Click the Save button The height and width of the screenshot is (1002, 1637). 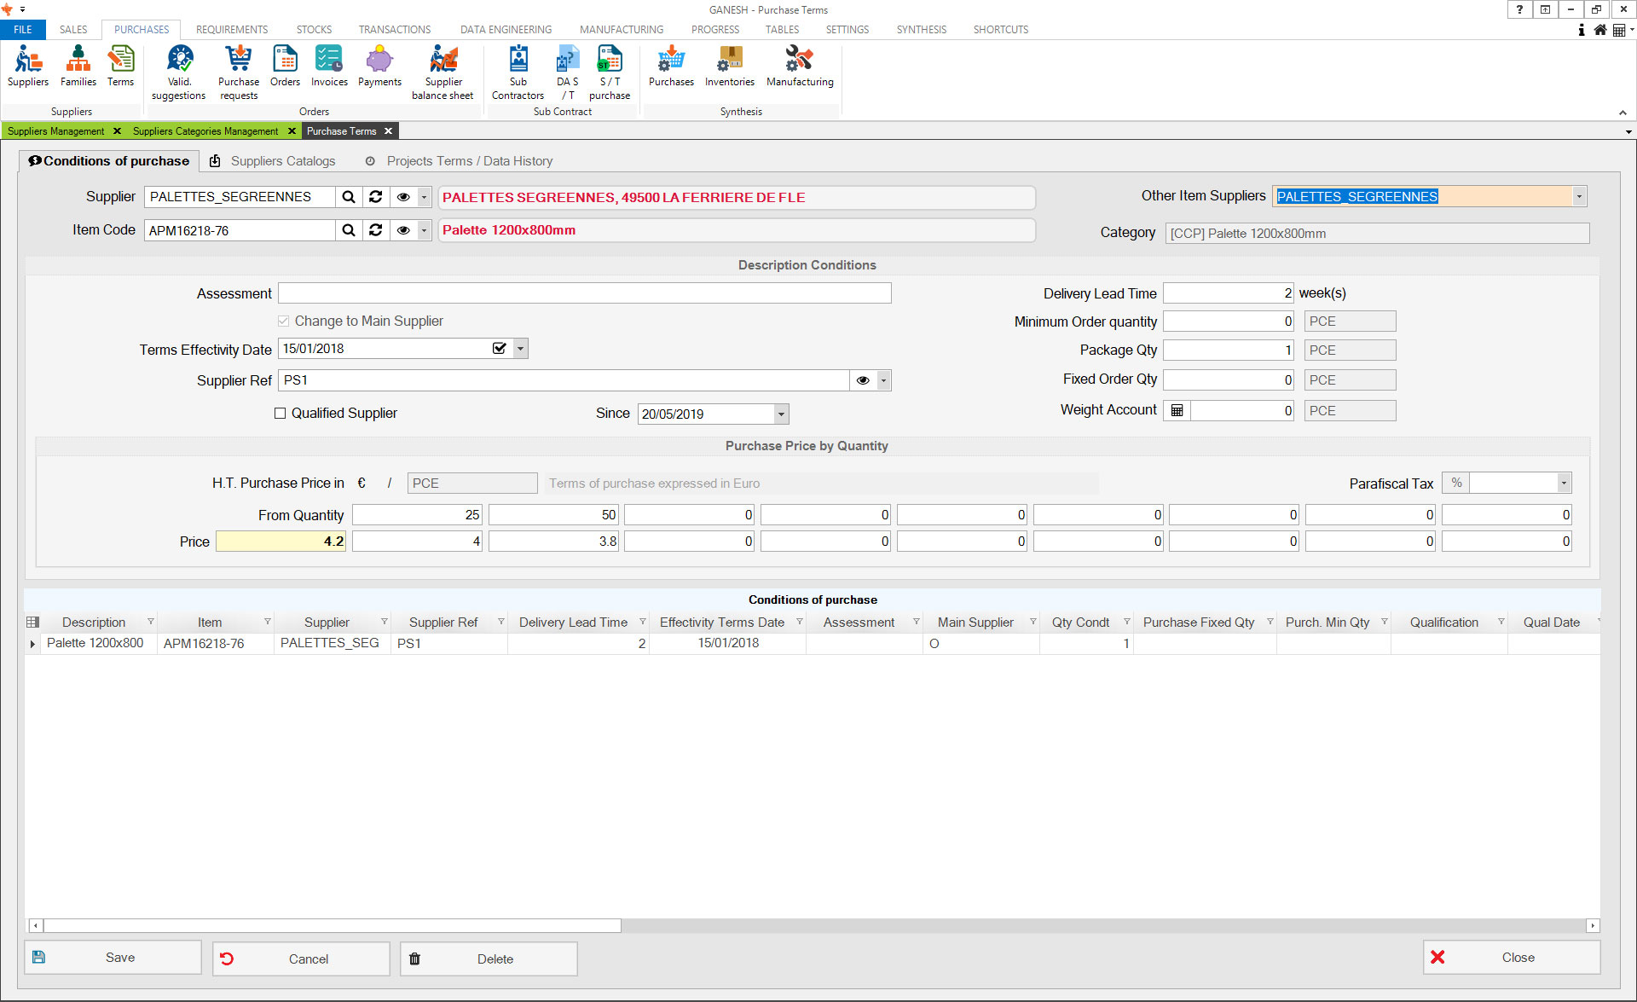(x=113, y=958)
